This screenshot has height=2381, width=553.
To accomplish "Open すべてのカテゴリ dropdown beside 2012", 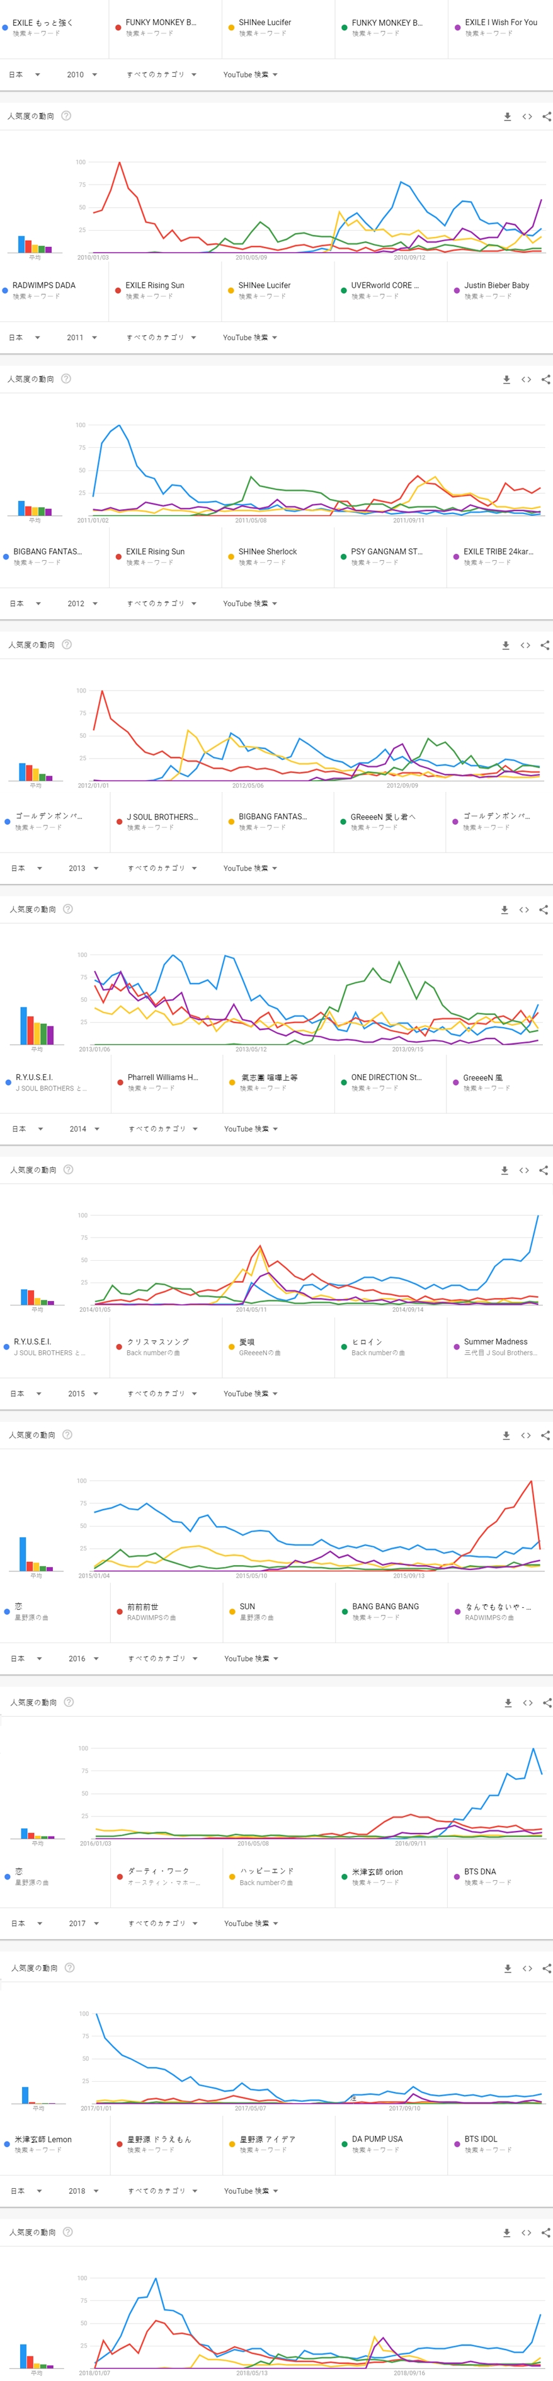I will (162, 604).
